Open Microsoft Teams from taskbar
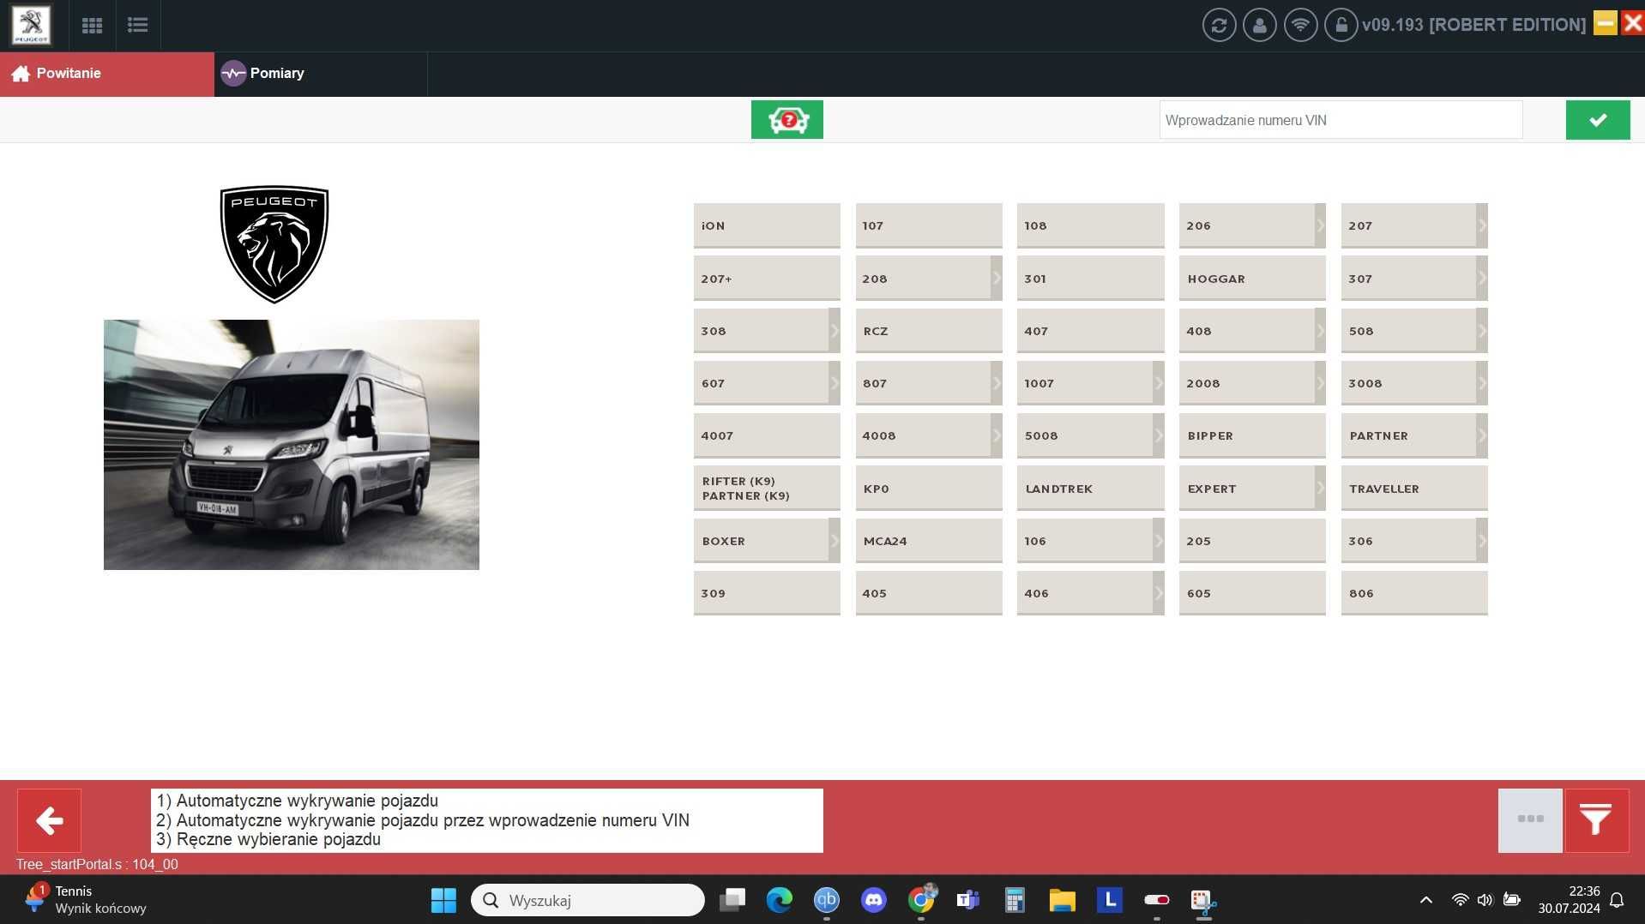 [968, 900]
